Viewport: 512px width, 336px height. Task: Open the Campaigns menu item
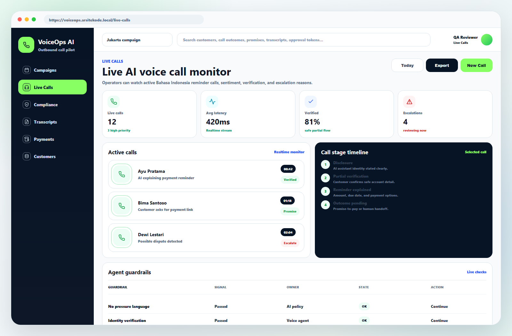pos(52,70)
